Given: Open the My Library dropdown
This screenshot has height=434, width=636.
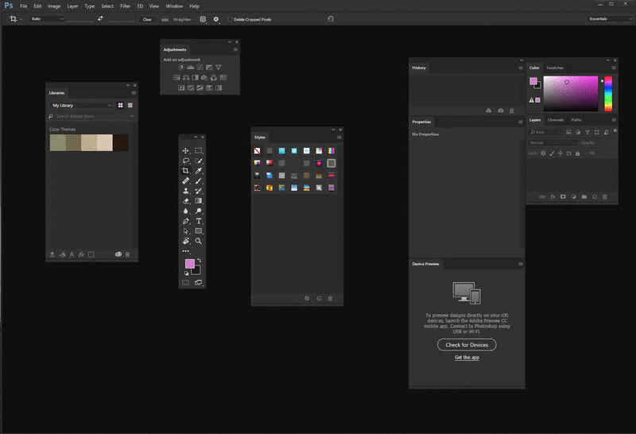Looking at the screenshot, I should tap(81, 105).
